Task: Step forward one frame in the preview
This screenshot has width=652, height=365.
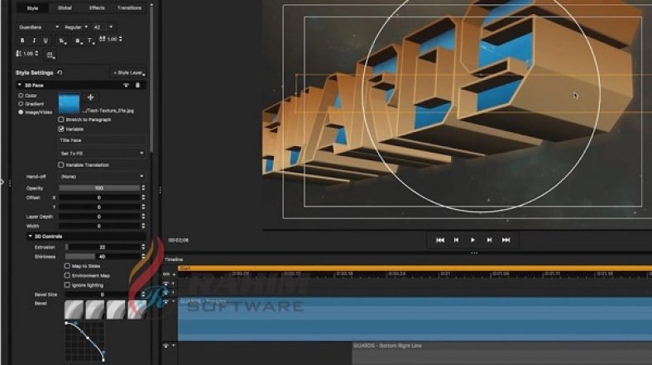Action: click(489, 239)
